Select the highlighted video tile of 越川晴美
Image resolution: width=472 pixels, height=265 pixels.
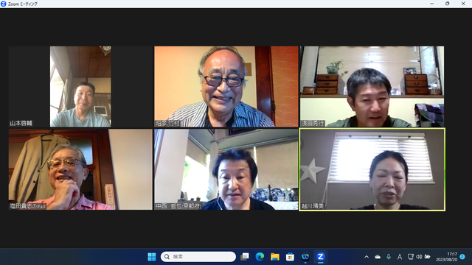(372, 169)
